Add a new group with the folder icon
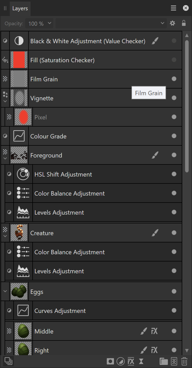The height and width of the screenshot is (368, 192). click(x=164, y=361)
